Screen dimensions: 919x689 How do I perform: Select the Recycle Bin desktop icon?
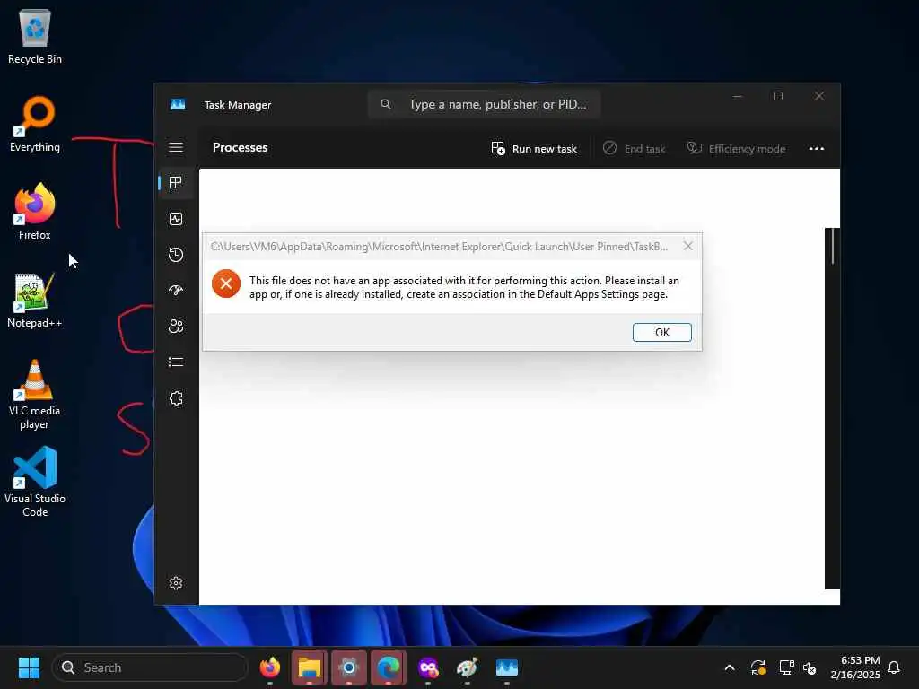[35, 36]
